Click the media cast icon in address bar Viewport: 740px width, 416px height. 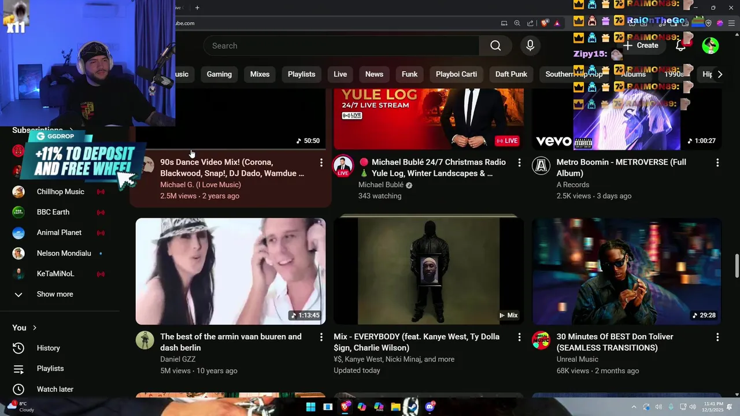(504, 23)
